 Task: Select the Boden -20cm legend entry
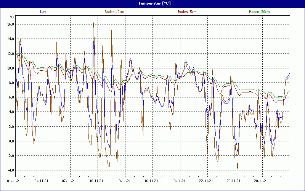(x=259, y=12)
